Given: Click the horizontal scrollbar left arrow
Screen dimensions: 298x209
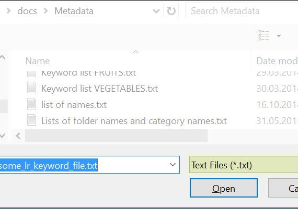Looking at the screenshot, I should (x=18, y=136).
